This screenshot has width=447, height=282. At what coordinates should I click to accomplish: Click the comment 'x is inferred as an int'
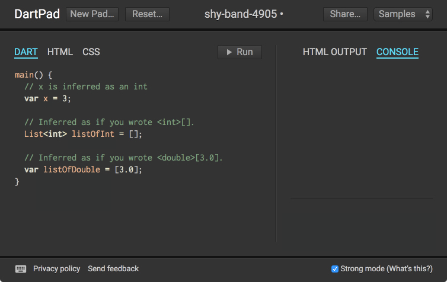(86, 86)
